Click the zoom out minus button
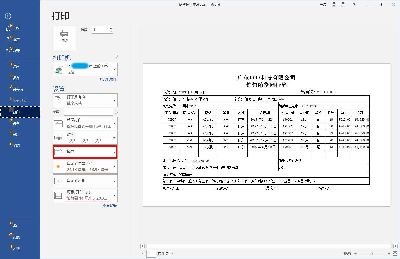Viewport: 400px width, 259px height. pyautogui.click(x=355, y=254)
